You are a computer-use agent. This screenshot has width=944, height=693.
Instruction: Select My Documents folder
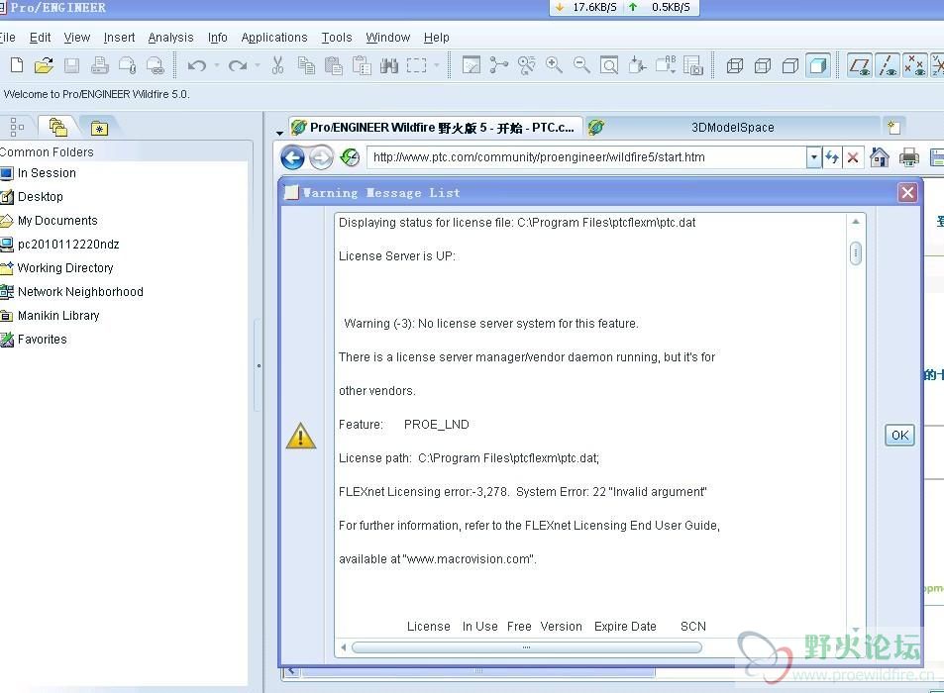point(50,221)
